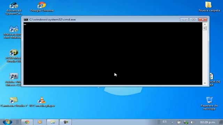Open the volume speaker tray icon
This screenshot has height=125, width=223.
click(x=192, y=122)
